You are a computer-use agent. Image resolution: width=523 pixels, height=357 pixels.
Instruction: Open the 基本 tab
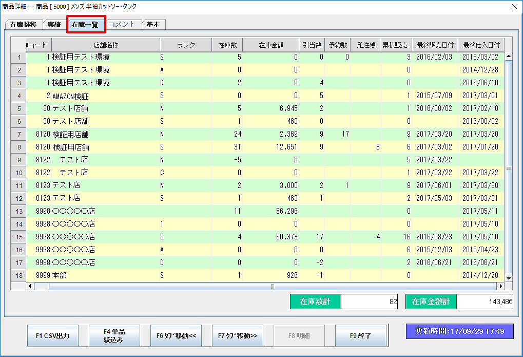point(153,25)
